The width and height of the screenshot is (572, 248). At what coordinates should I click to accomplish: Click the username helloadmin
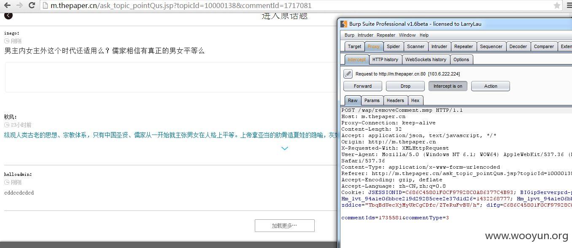[18, 174]
